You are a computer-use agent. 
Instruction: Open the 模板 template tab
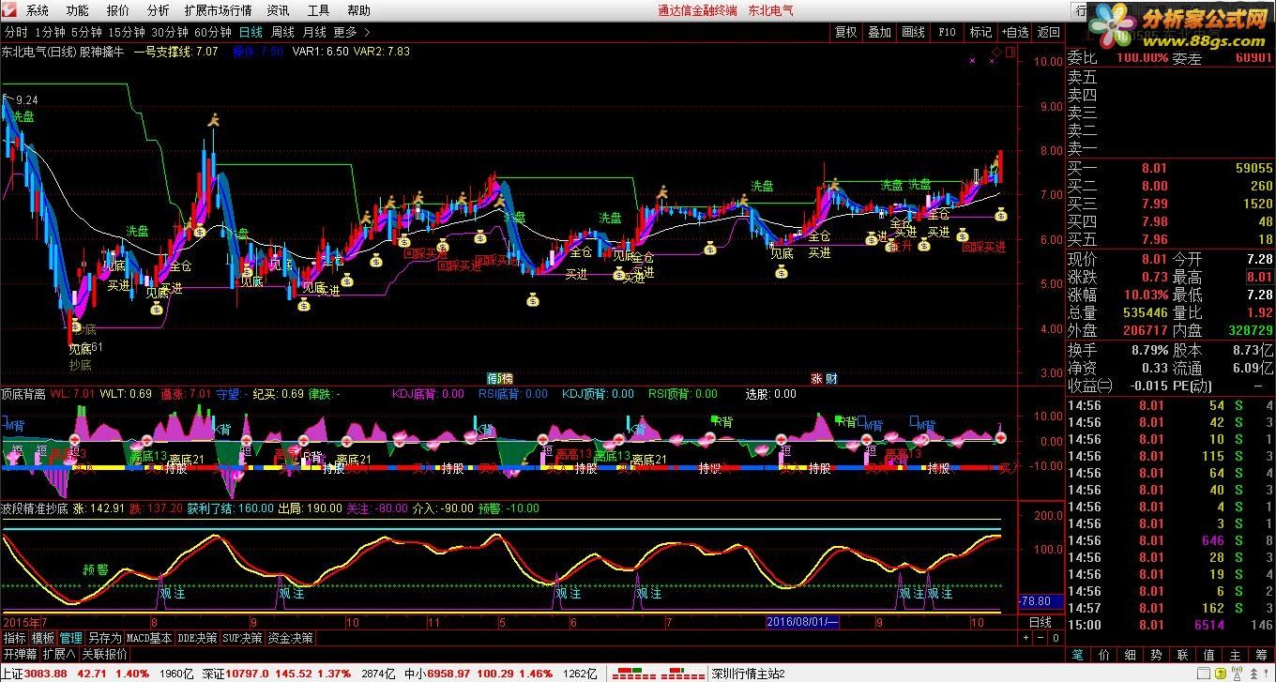[42, 638]
